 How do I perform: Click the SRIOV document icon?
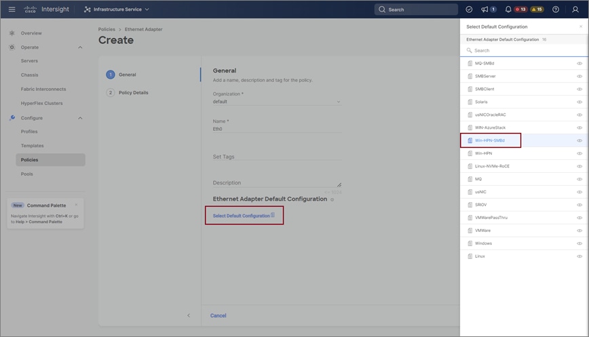pyautogui.click(x=470, y=205)
